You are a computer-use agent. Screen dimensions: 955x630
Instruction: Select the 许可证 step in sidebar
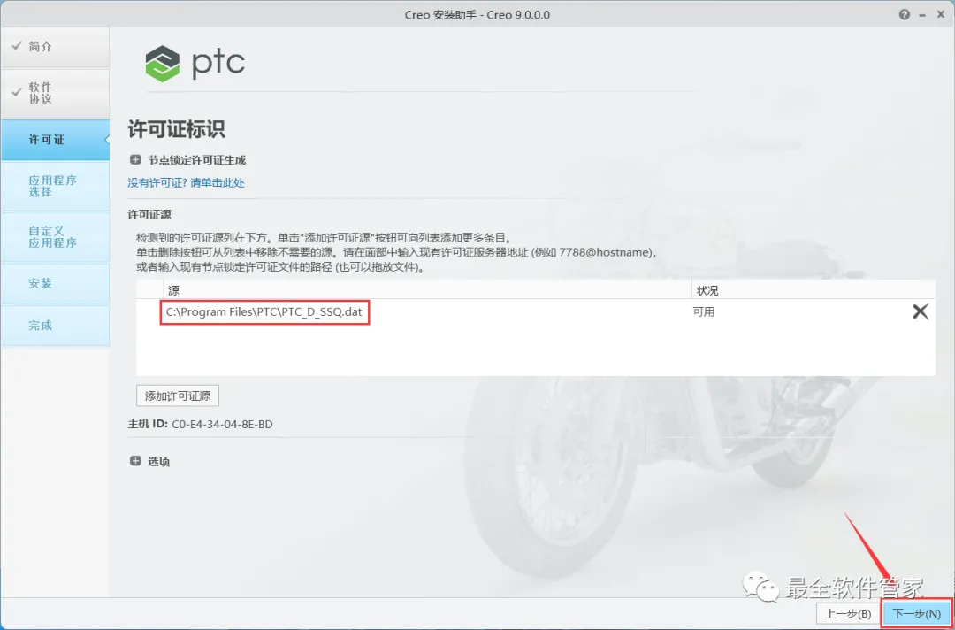(x=55, y=140)
